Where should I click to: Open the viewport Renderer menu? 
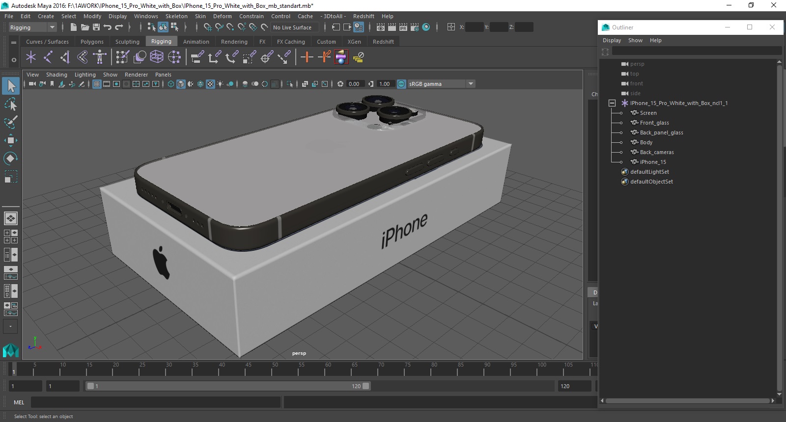pyautogui.click(x=136, y=75)
